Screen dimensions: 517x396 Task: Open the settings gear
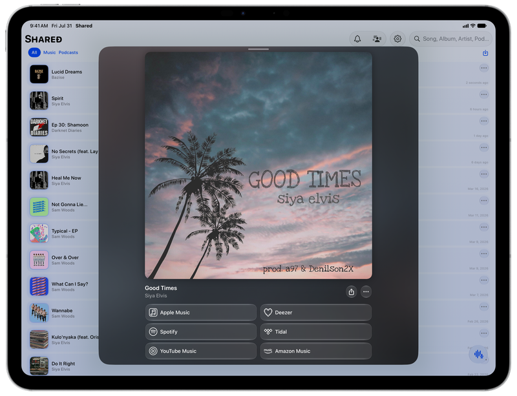point(397,39)
